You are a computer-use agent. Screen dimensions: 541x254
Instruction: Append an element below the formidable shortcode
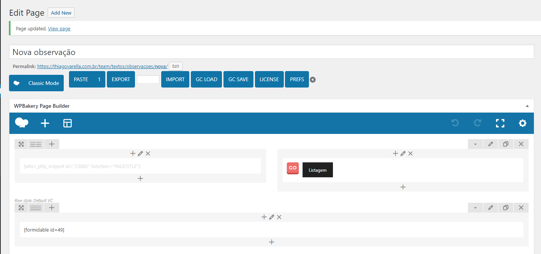point(272,242)
